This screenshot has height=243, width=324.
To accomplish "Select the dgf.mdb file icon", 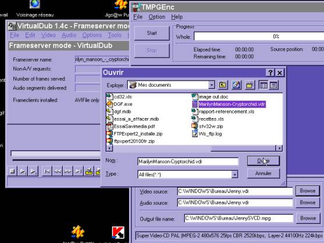I will (110, 112).
